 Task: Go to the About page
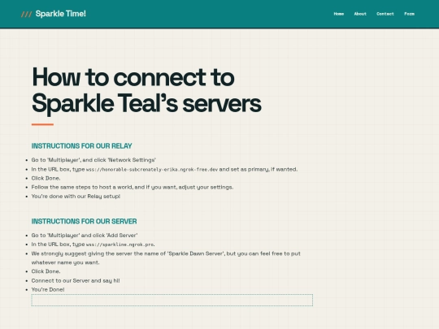360,14
